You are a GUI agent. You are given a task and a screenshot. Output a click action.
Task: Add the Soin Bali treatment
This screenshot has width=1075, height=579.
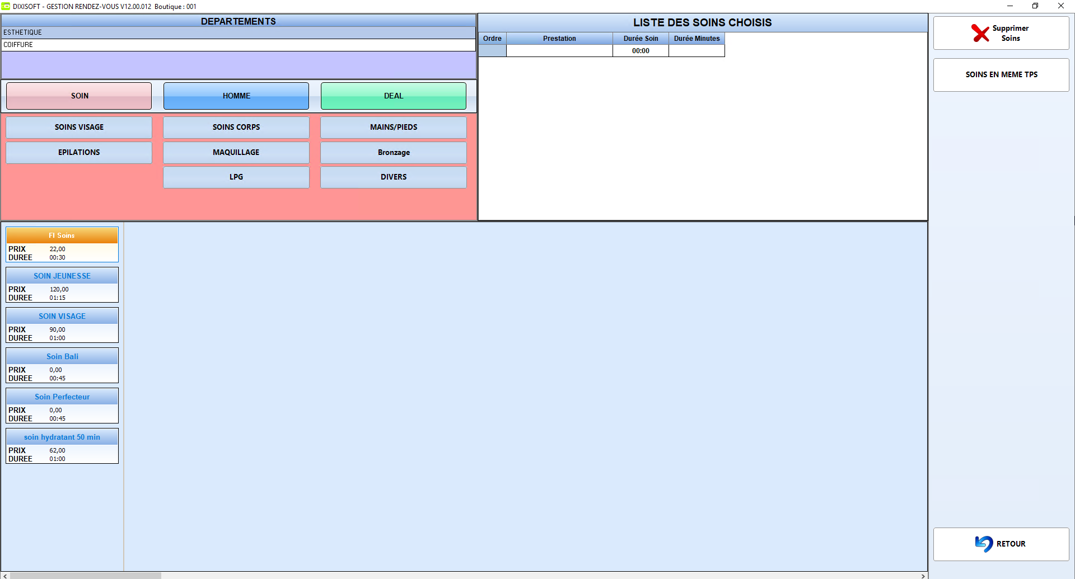62,365
